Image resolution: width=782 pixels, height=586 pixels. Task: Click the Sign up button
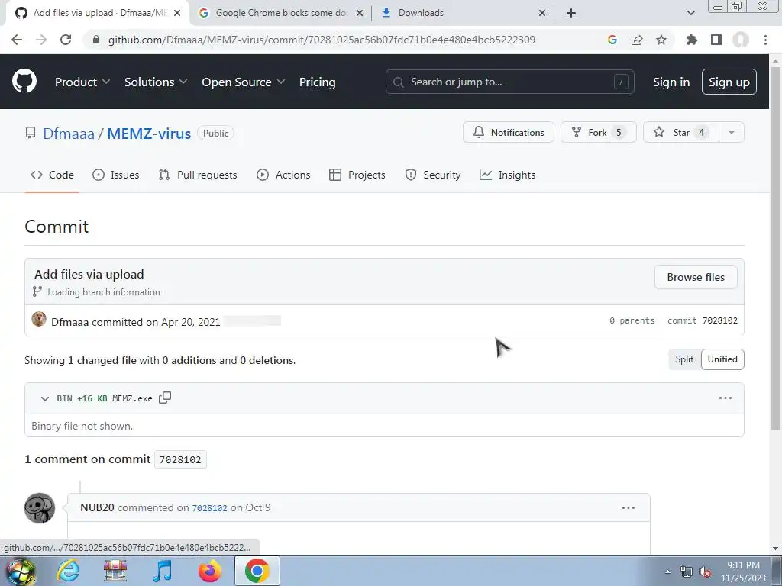[729, 82]
